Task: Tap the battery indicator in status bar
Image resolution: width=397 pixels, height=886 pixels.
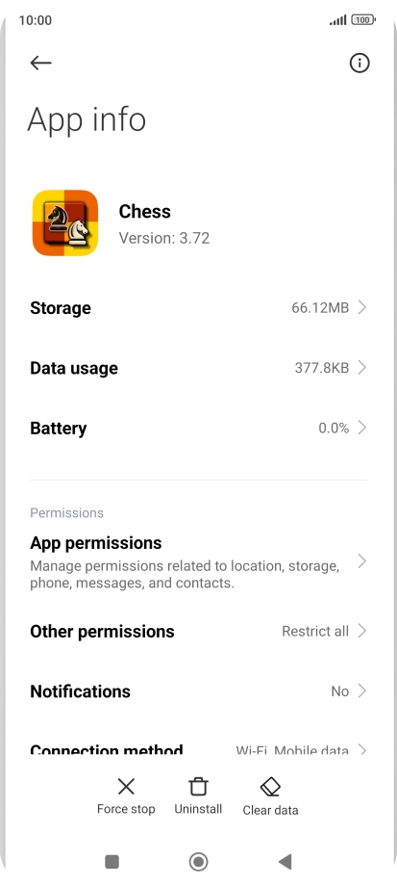Action: 363,20
